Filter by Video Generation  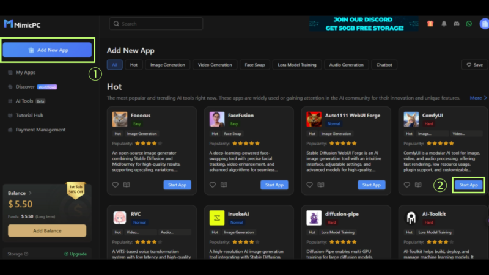coord(215,65)
